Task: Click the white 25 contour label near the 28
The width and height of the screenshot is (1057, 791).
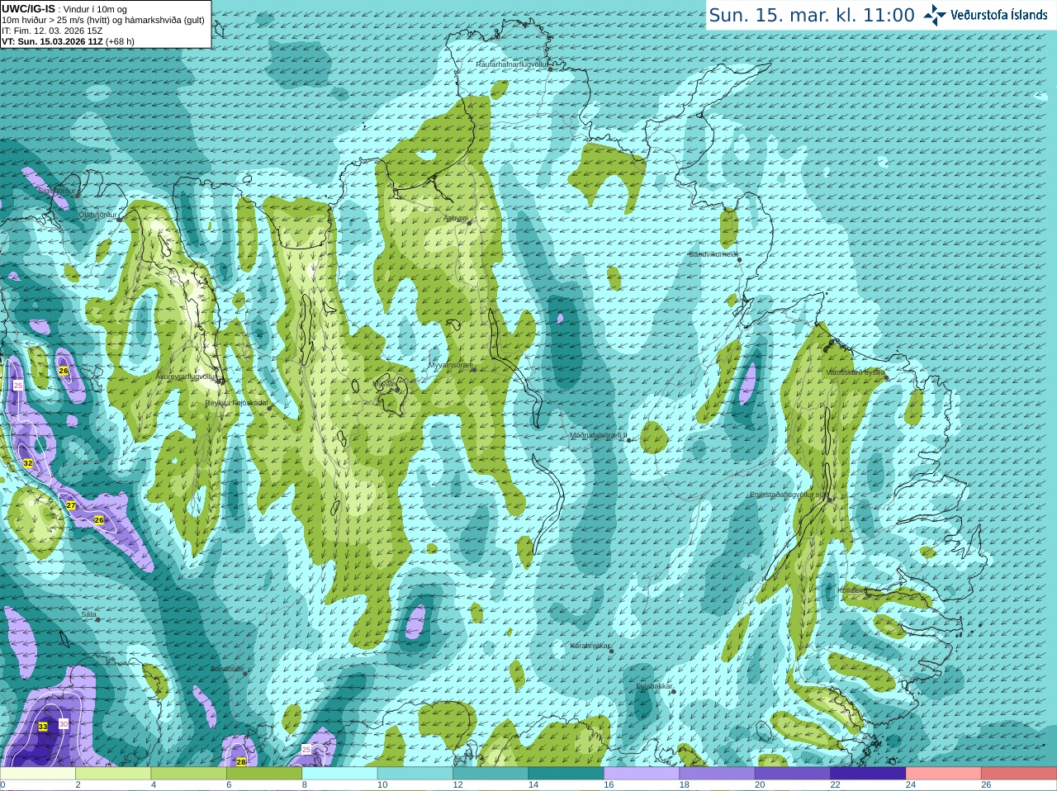Action: [x=306, y=749]
